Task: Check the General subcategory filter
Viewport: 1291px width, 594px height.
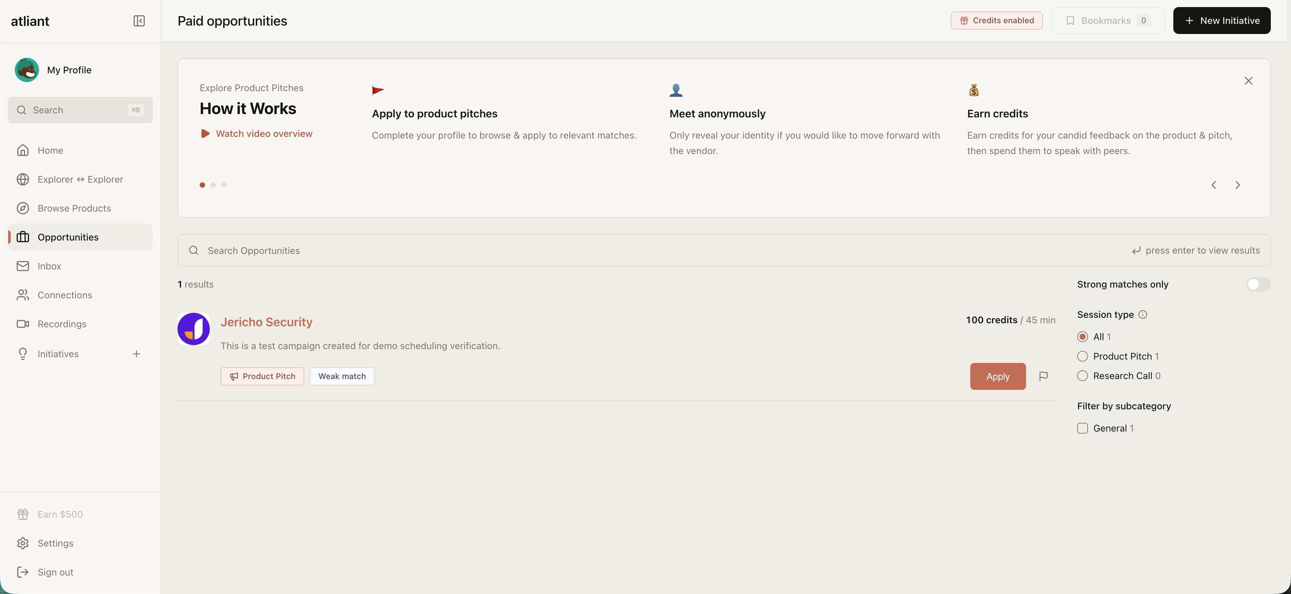Action: (1082, 428)
